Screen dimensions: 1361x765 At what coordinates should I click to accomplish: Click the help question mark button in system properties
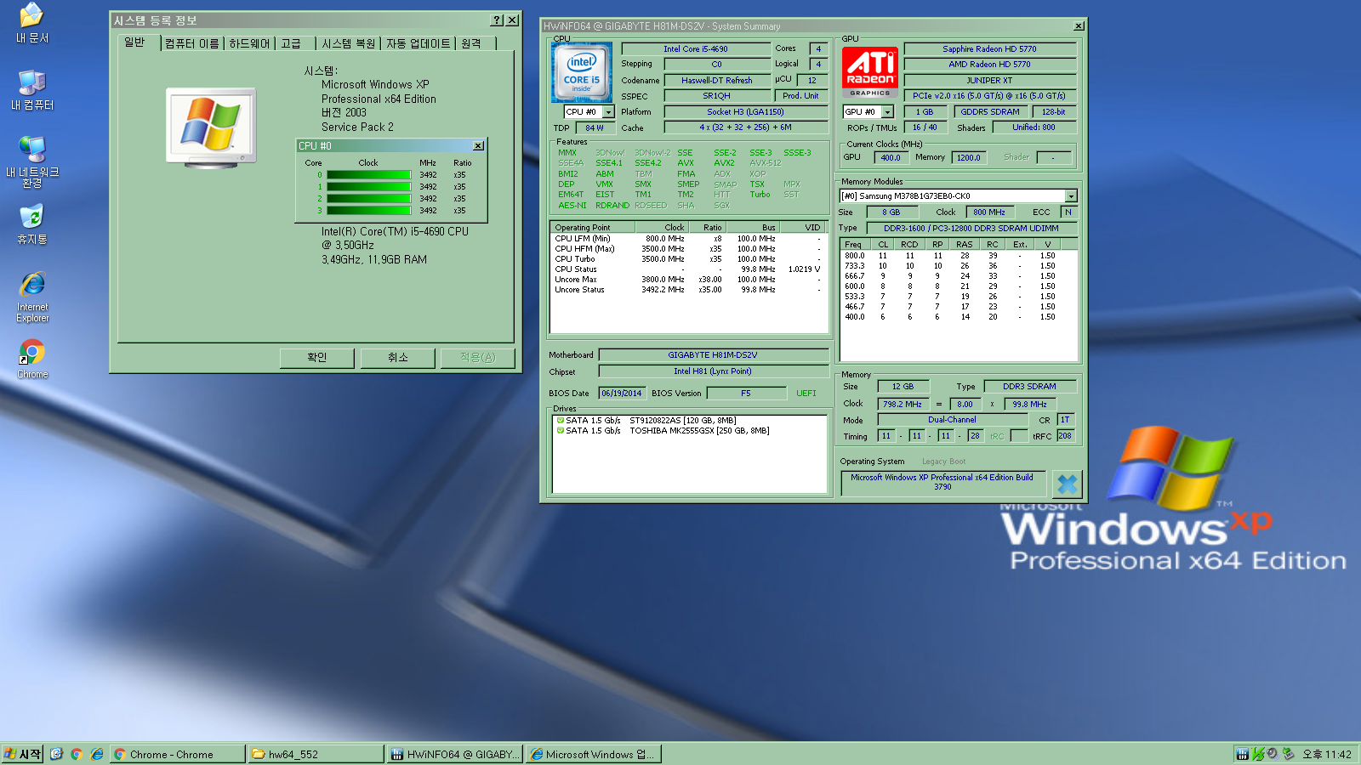pyautogui.click(x=498, y=20)
